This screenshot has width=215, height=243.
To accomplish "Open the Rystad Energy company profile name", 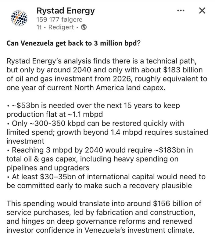I will click(x=66, y=11).
